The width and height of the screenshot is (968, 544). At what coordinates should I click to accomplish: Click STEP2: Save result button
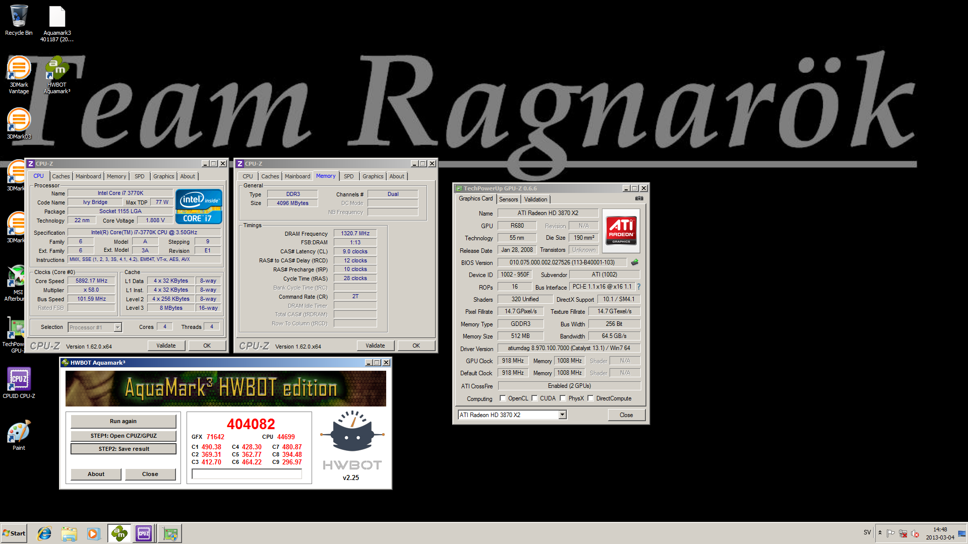[x=124, y=449]
